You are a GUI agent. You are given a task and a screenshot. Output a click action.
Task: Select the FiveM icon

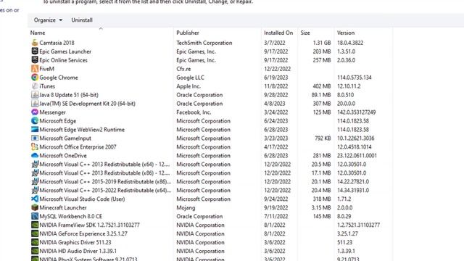click(x=35, y=69)
